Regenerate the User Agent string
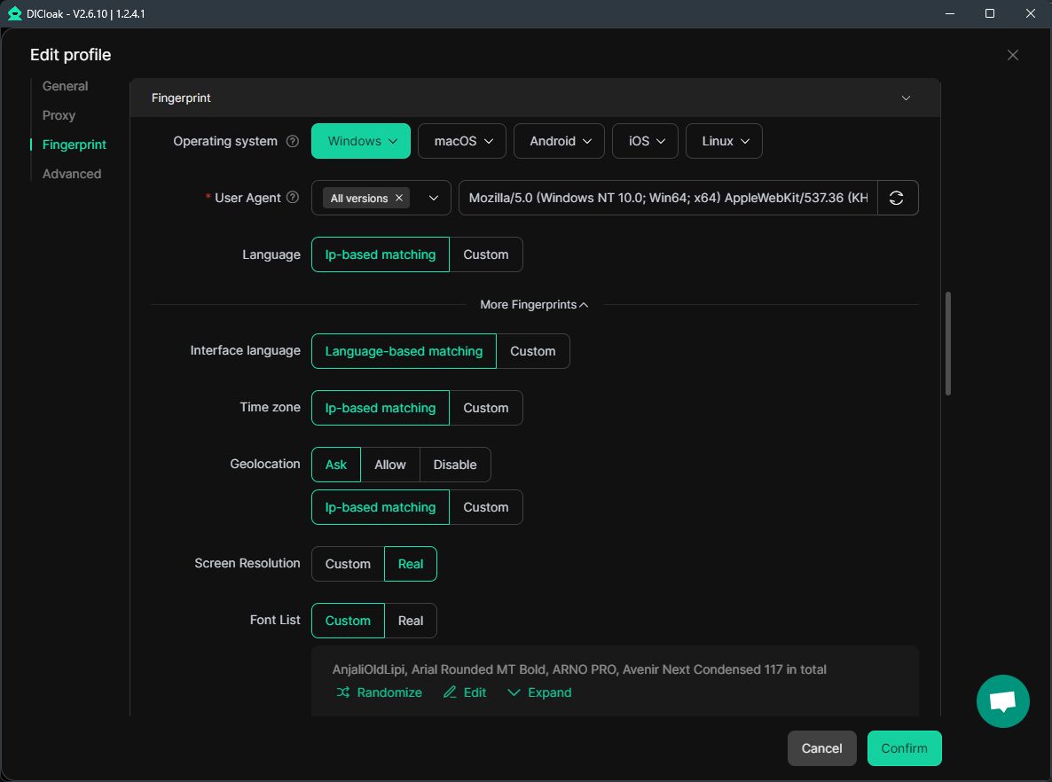Image resolution: width=1052 pixels, height=782 pixels. pos(897,198)
